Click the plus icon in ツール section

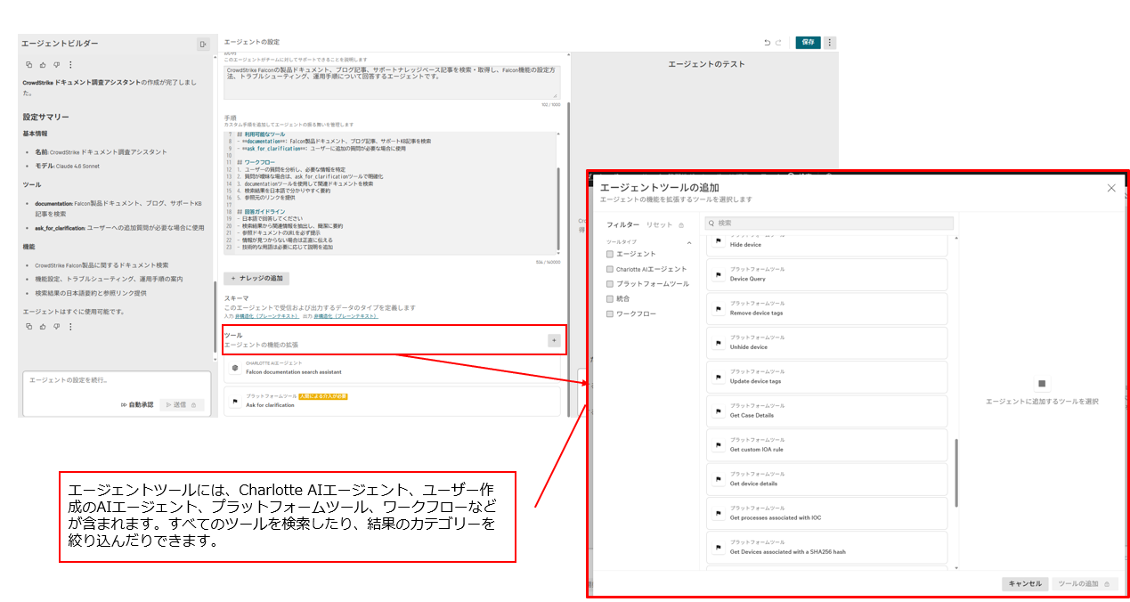click(553, 340)
